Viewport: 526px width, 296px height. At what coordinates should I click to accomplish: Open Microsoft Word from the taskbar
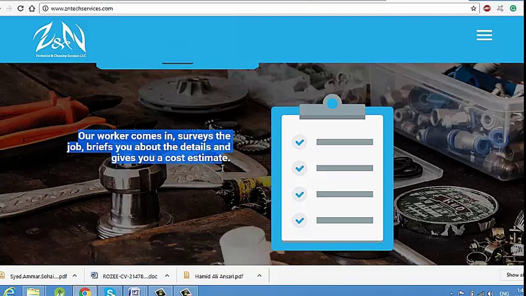[x=135, y=292]
